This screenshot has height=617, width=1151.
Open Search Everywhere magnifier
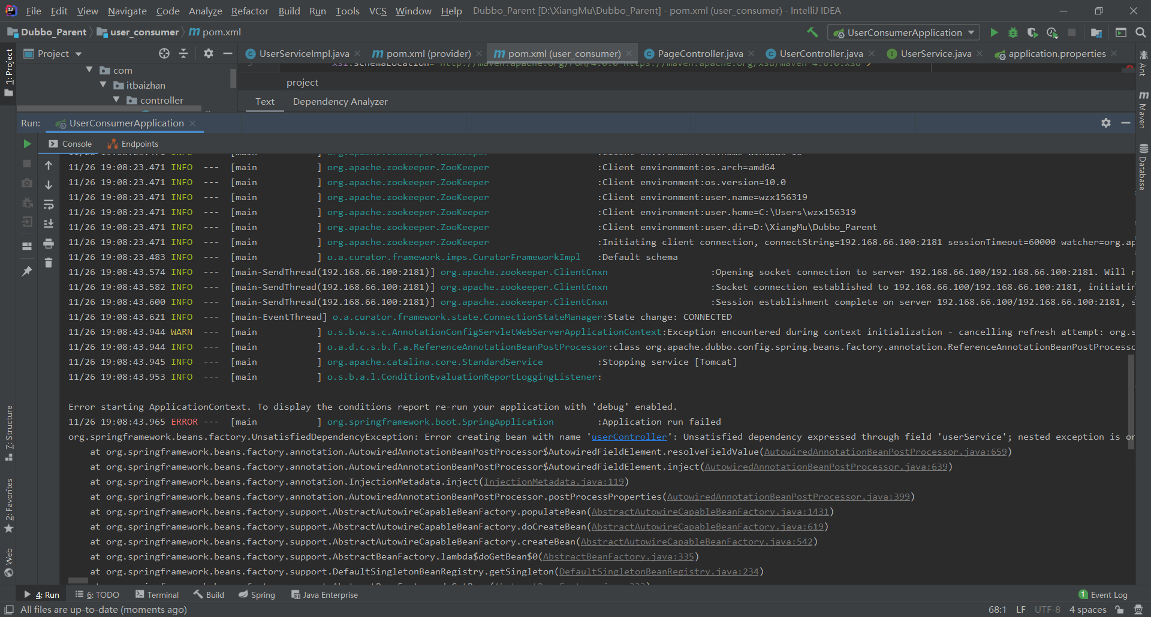tap(1141, 32)
